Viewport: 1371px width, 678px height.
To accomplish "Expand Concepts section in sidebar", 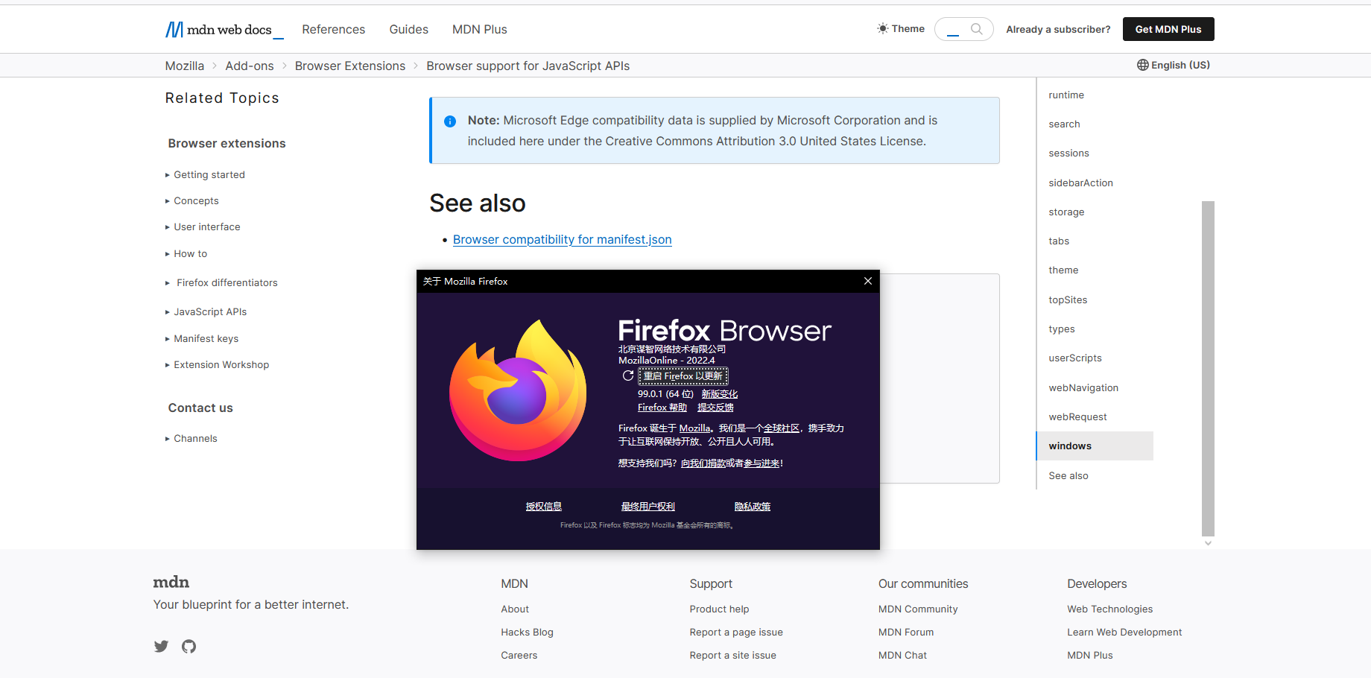I will (192, 201).
